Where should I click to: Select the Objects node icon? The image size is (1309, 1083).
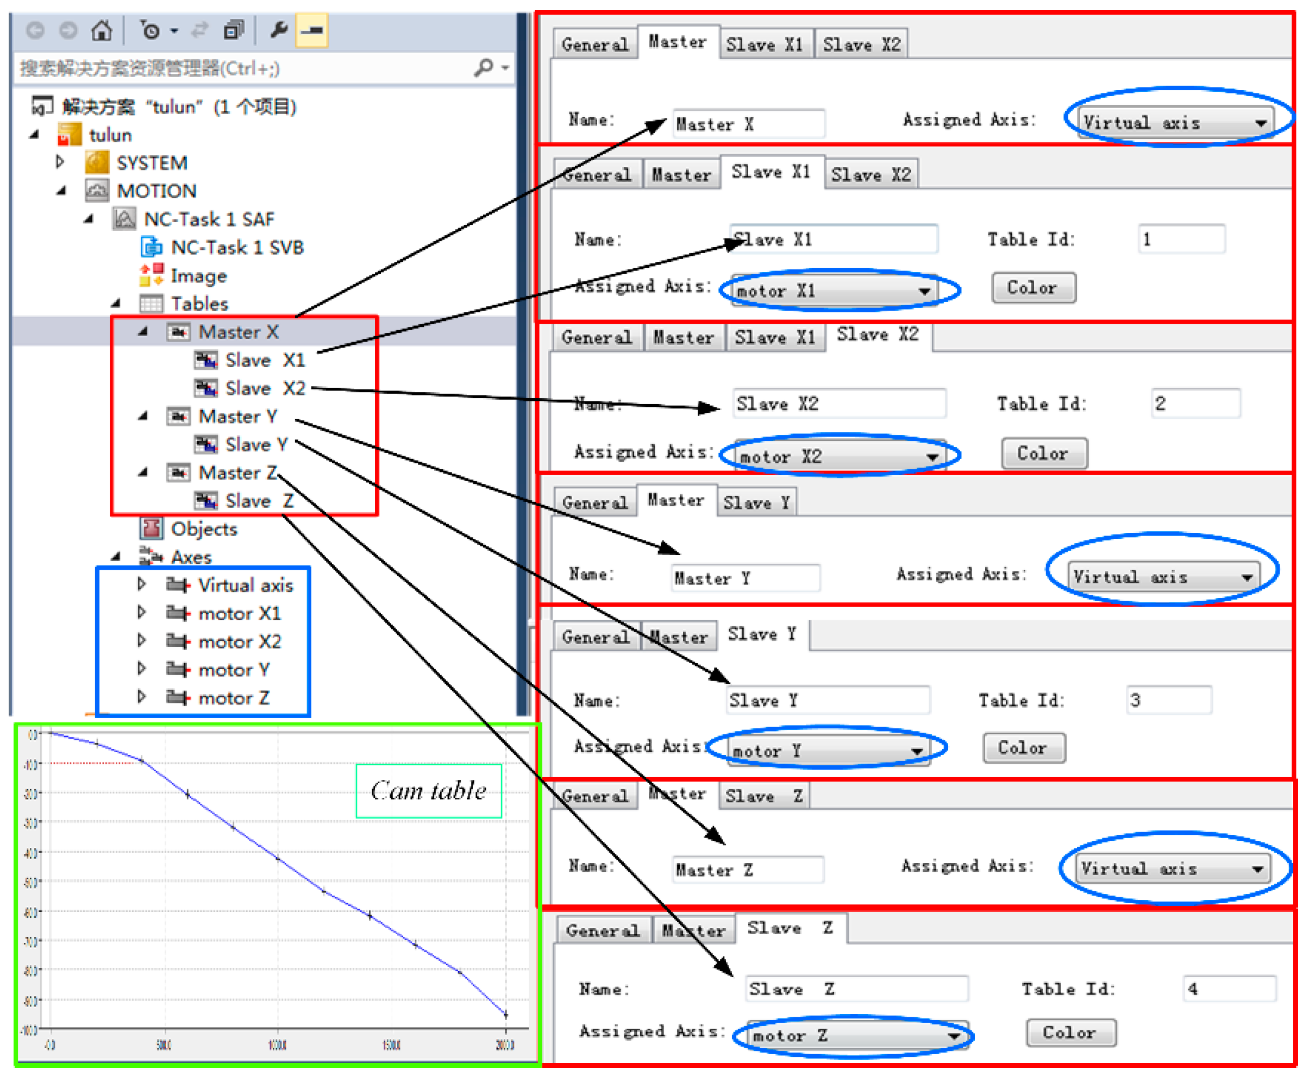[152, 528]
